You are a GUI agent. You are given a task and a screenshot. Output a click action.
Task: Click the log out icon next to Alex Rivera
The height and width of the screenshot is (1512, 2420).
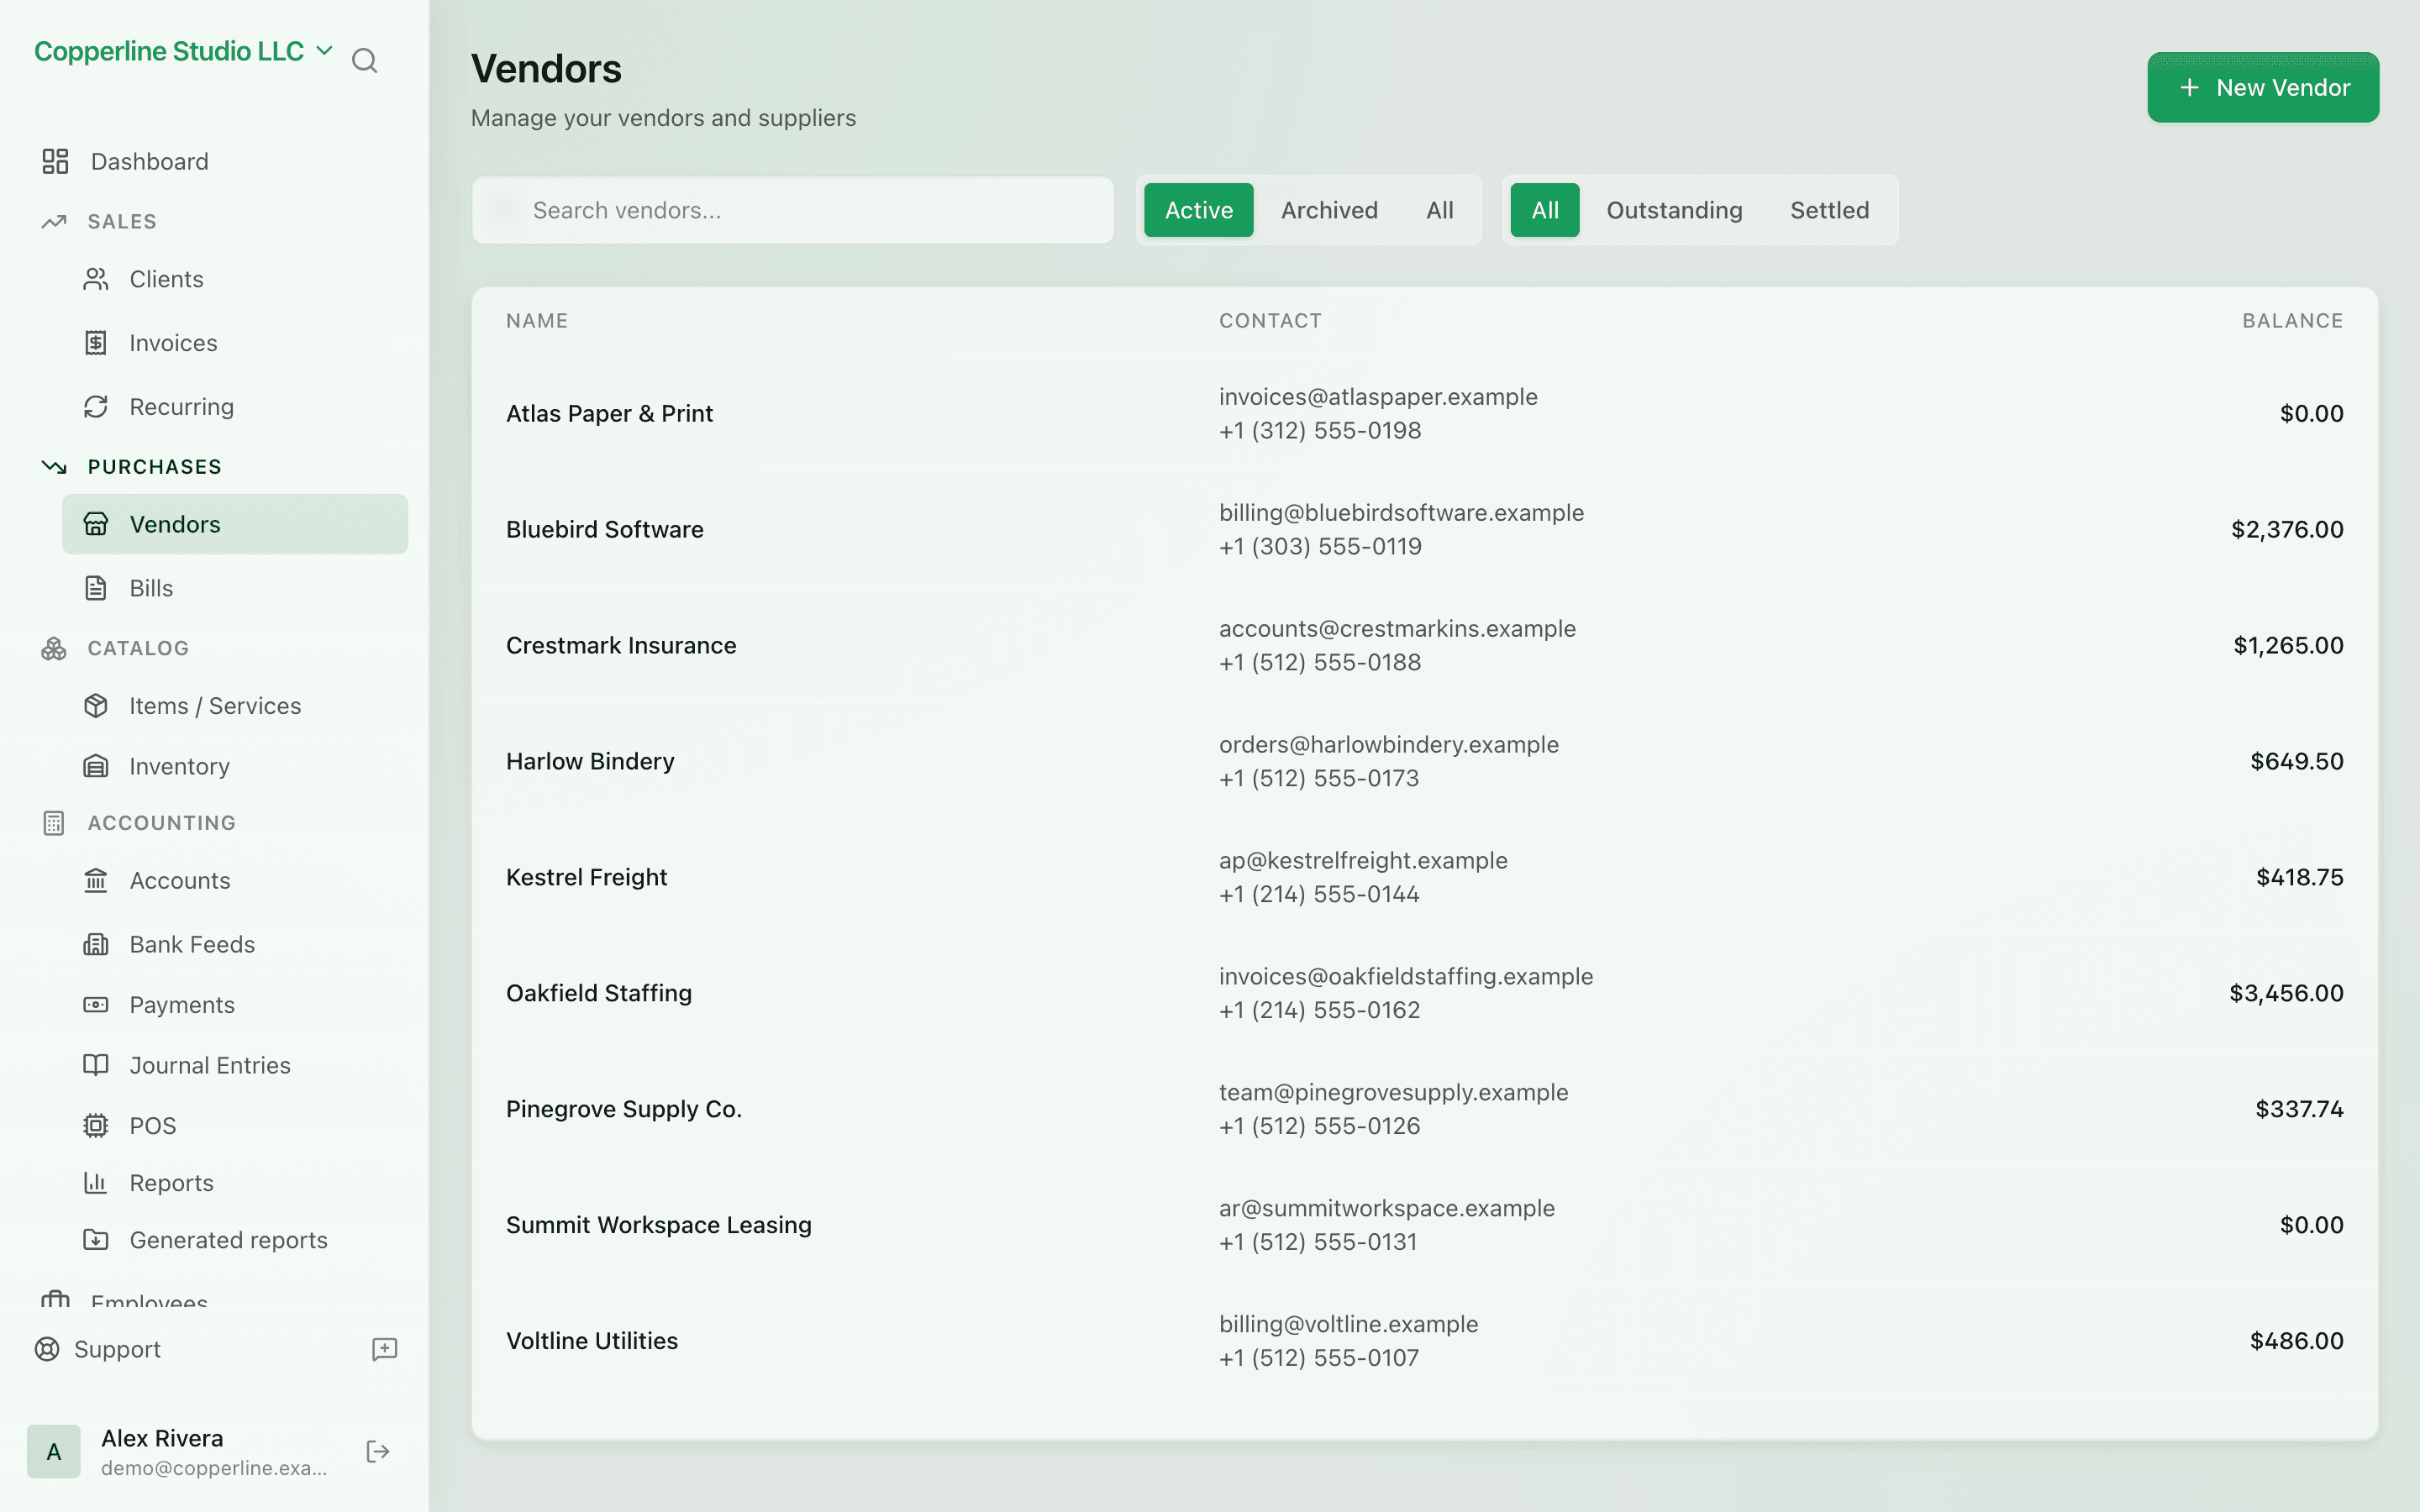click(x=378, y=1452)
